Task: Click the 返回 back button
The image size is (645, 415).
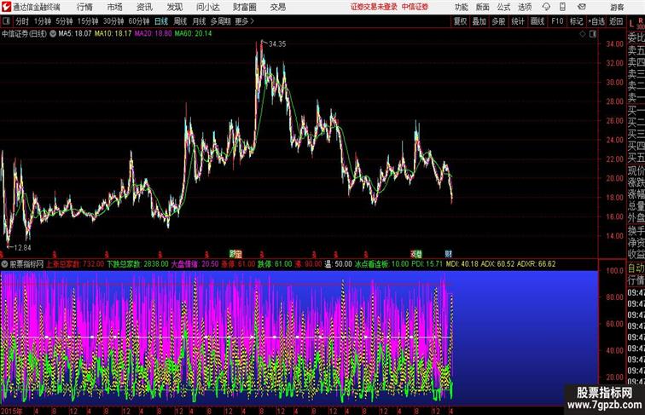Action: [616, 21]
